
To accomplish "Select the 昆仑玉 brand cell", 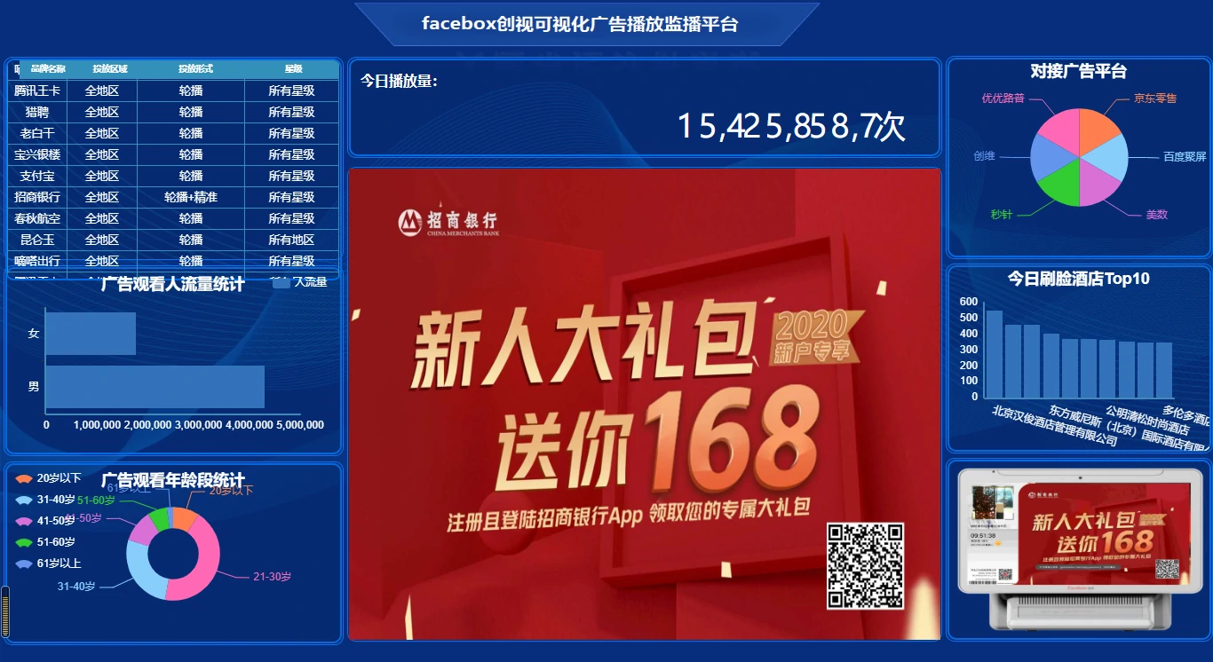I will 37,240.
